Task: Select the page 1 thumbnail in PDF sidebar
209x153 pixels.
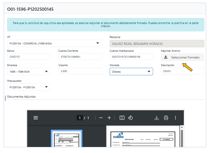Action: (66, 139)
